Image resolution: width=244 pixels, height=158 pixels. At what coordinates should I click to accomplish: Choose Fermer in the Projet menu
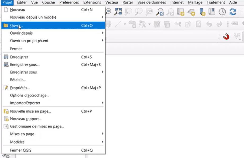[53, 49]
